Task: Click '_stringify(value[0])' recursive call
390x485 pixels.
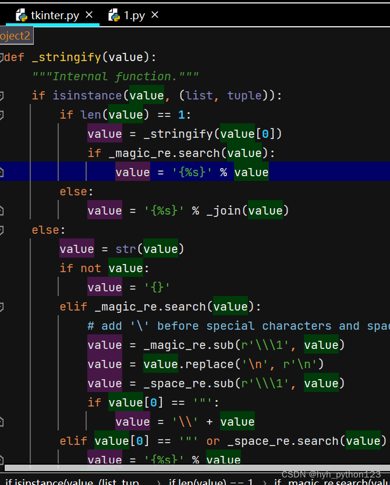Action: (x=213, y=134)
